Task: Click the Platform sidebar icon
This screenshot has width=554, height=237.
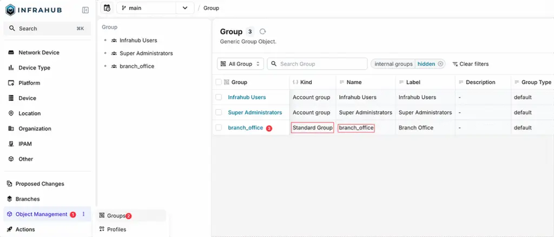Action: point(11,83)
